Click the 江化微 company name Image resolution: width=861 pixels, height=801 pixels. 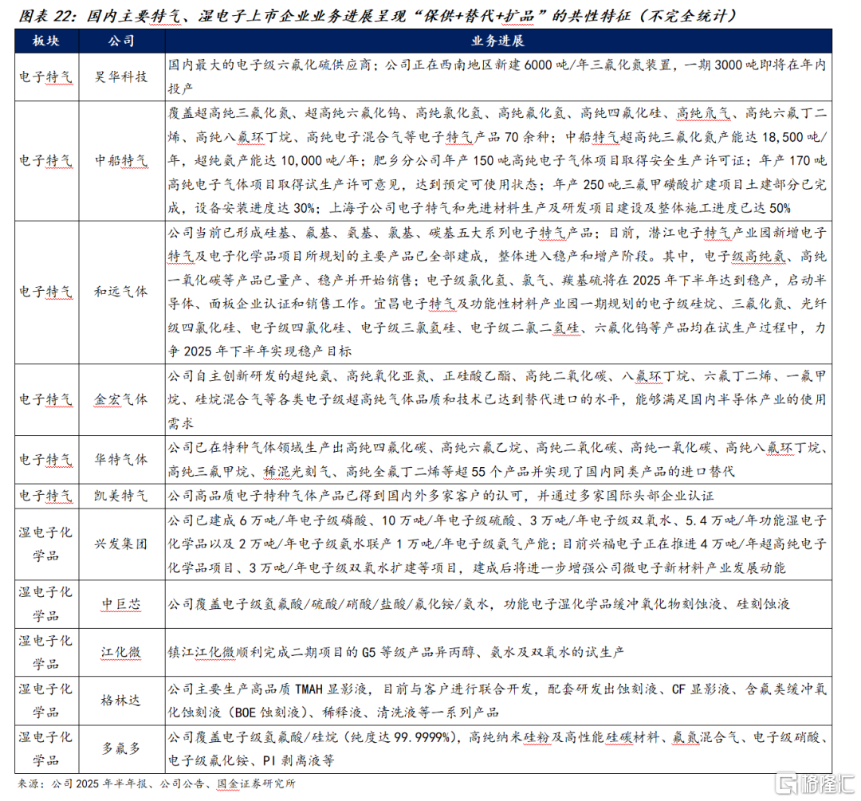tap(120, 652)
